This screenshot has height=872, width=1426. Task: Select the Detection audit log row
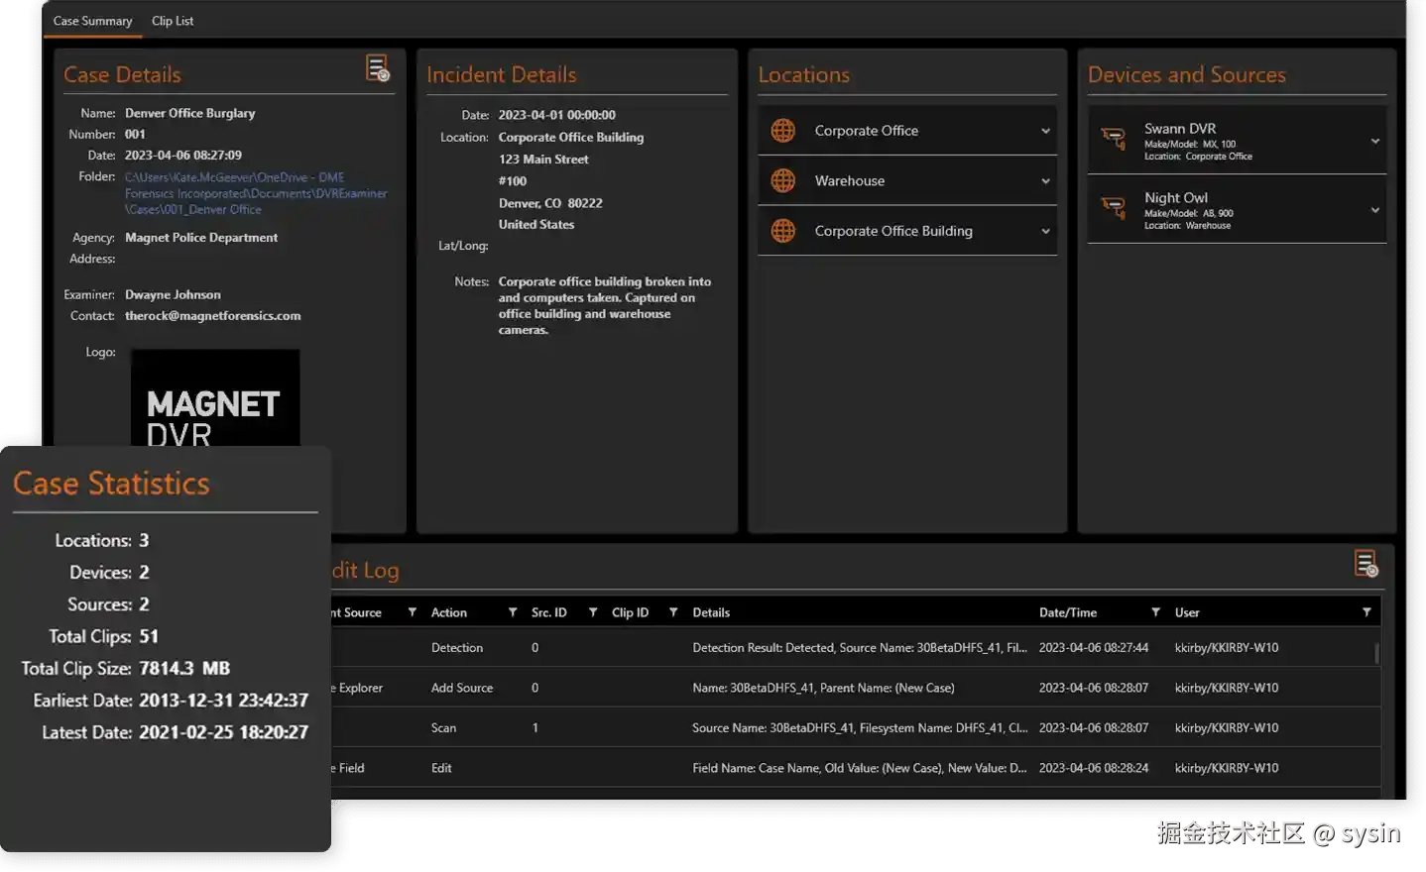click(855, 648)
